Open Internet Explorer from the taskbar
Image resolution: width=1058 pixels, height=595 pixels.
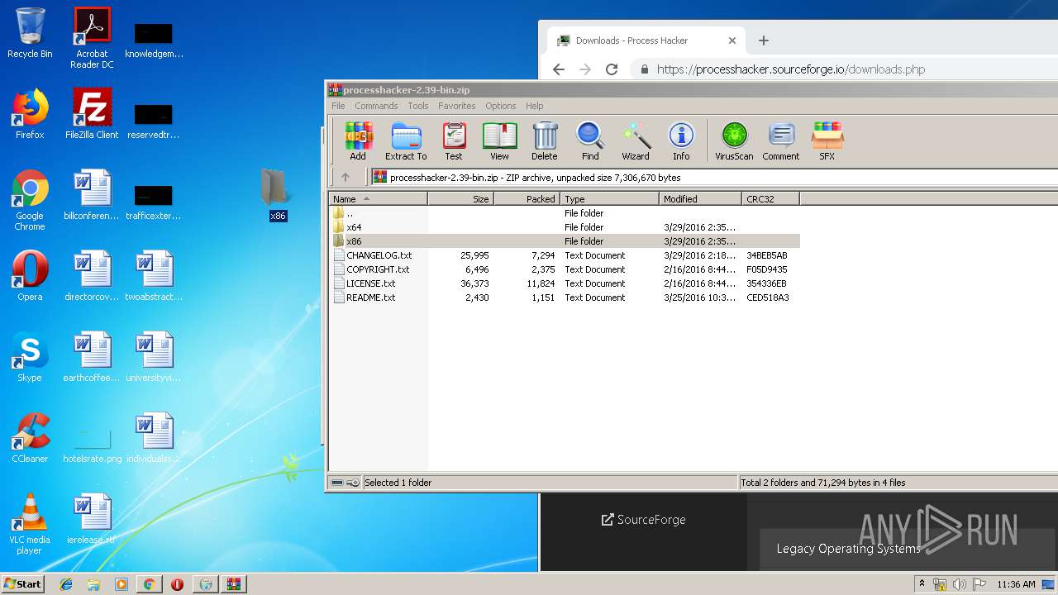(66, 584)
